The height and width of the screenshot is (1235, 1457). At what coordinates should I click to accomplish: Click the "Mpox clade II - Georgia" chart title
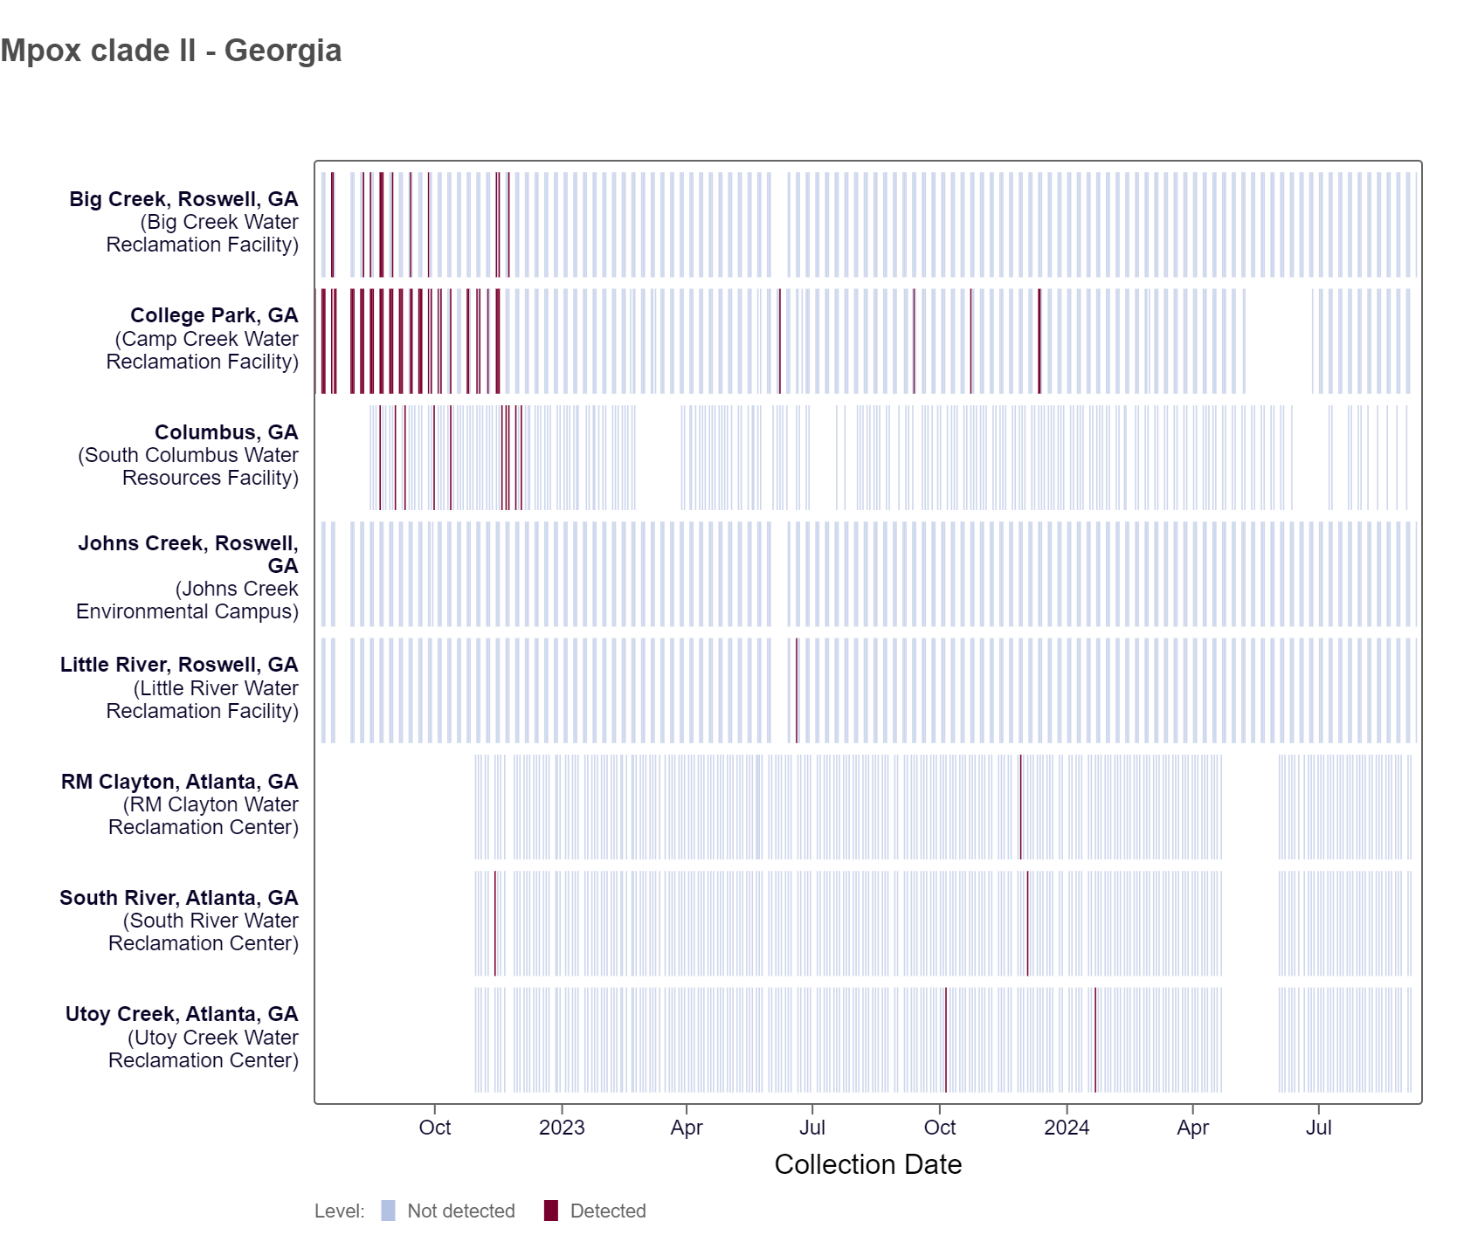pos(171,51)
